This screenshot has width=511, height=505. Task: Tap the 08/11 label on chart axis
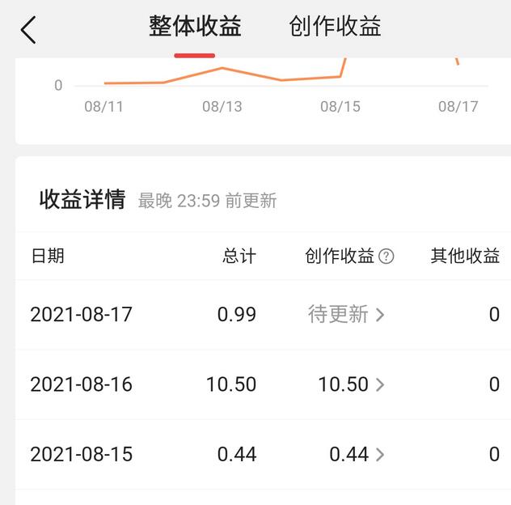104,107
